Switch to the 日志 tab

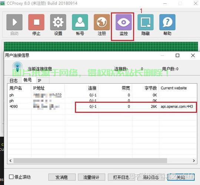pos(14,81)
